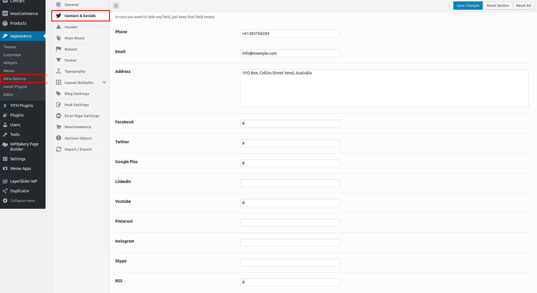Viewport: 537px width, 293px height.
Task: Click the Duplicator icon
Action: tap(5, 191)
